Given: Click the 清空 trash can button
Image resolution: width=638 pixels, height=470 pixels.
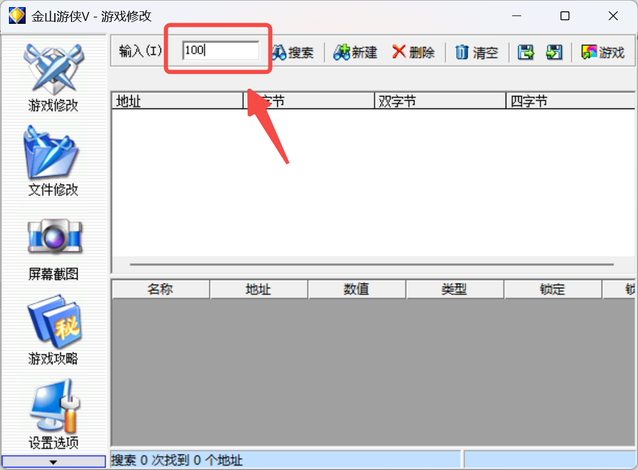Looking at the screenshot, I should (476, 52).
